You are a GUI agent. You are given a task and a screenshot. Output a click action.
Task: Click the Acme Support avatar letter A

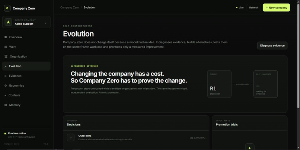point(8,22)
